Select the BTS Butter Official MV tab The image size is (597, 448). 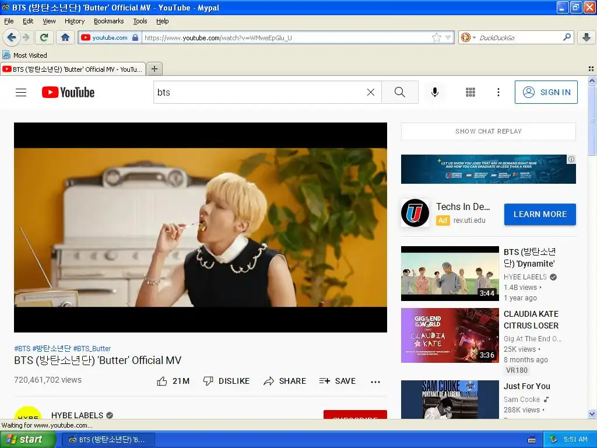73,69
